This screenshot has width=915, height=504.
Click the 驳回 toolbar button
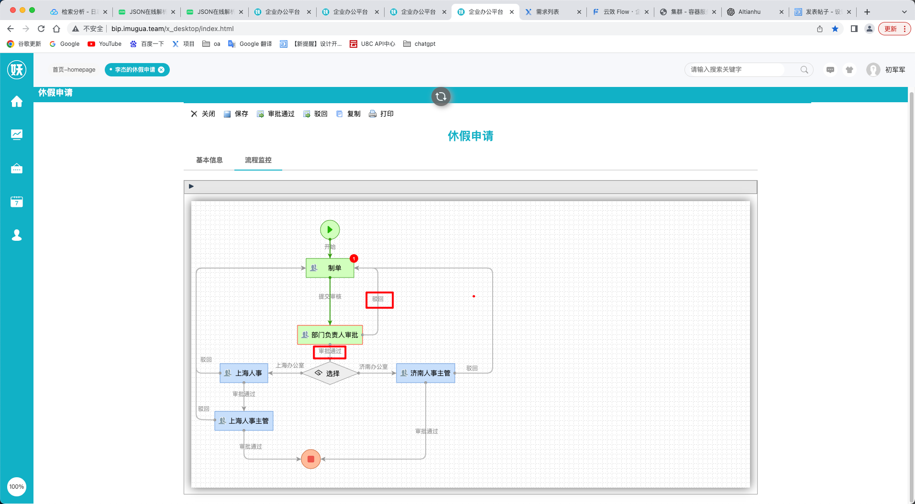315,114
